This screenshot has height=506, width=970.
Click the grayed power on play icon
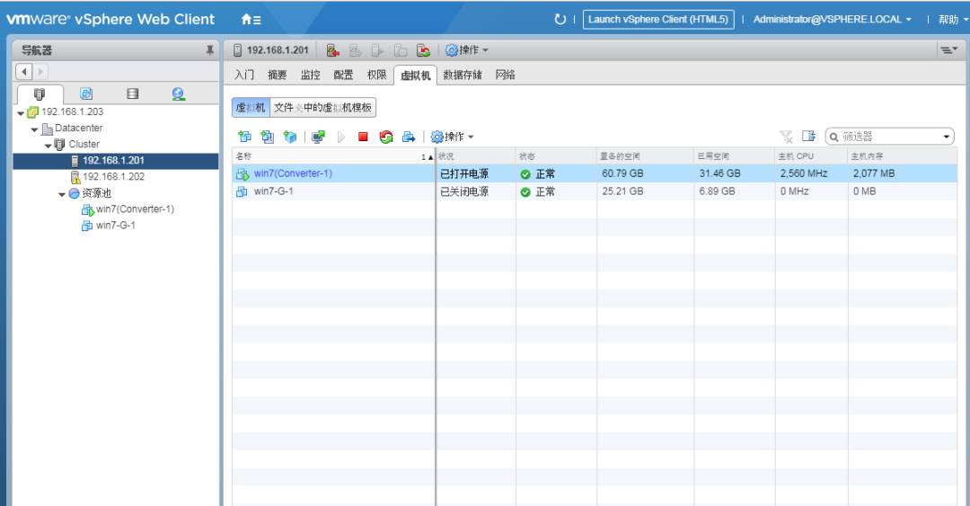(341, 137)
